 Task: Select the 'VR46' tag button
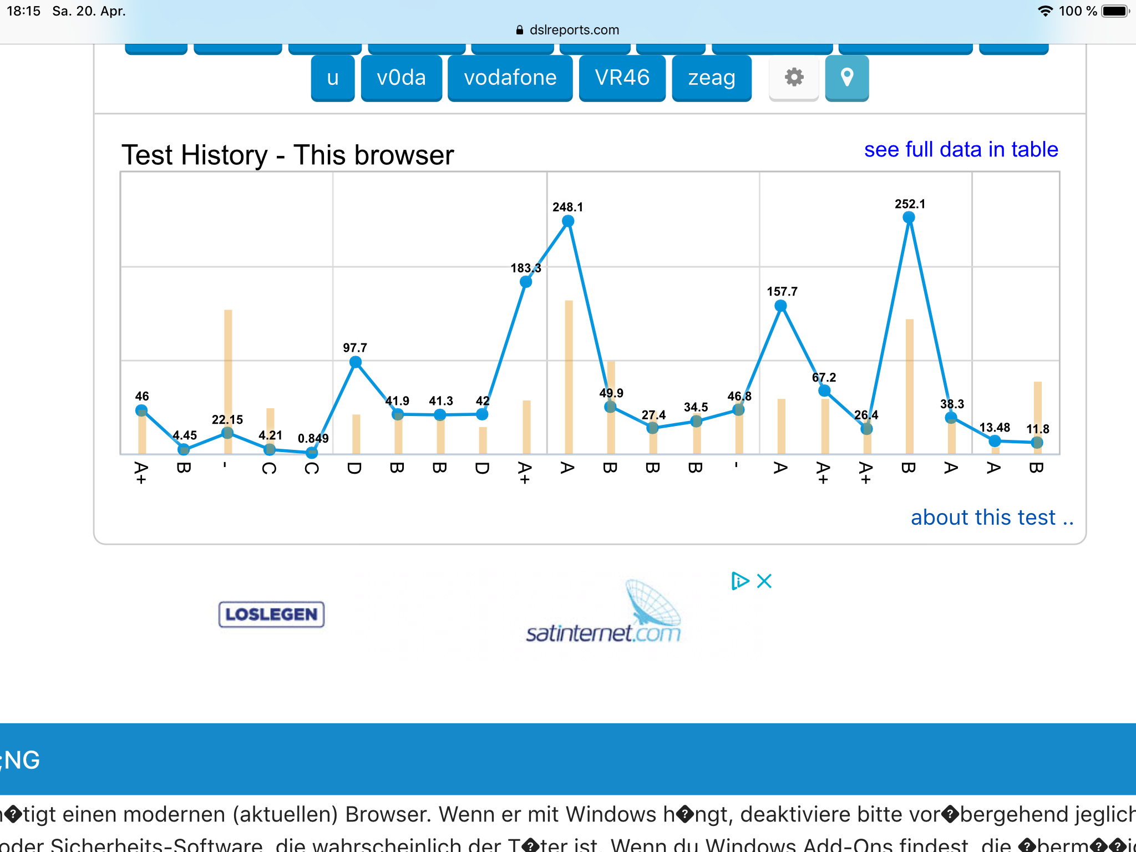pyautogui.click(x=622, y=78)
